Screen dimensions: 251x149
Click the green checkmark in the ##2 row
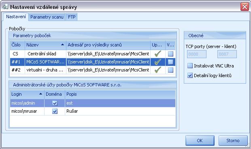click(x=157, y=70)
